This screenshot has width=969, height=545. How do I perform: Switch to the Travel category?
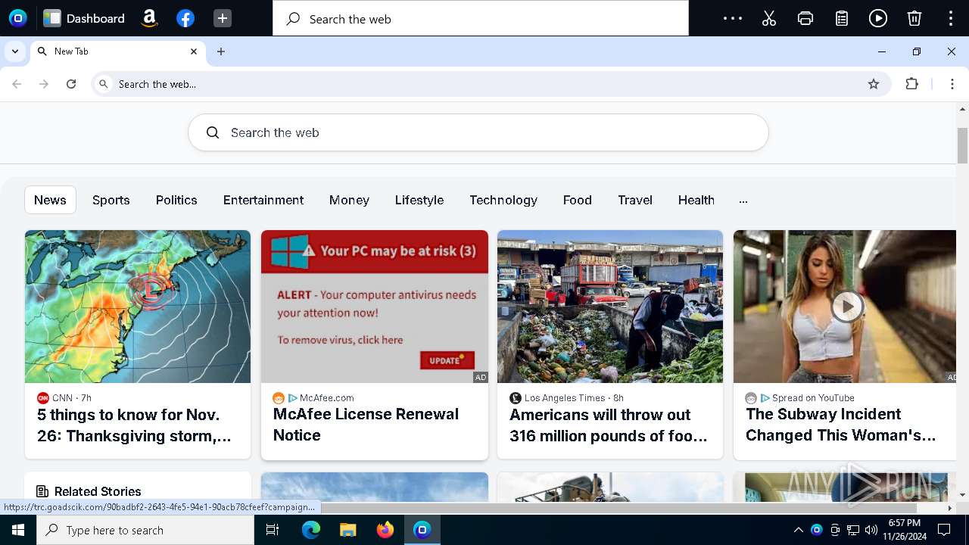tap(635, 200)
